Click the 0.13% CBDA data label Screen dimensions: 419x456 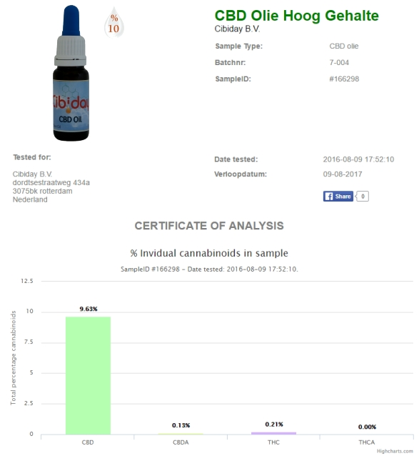[x=181, y=425]
